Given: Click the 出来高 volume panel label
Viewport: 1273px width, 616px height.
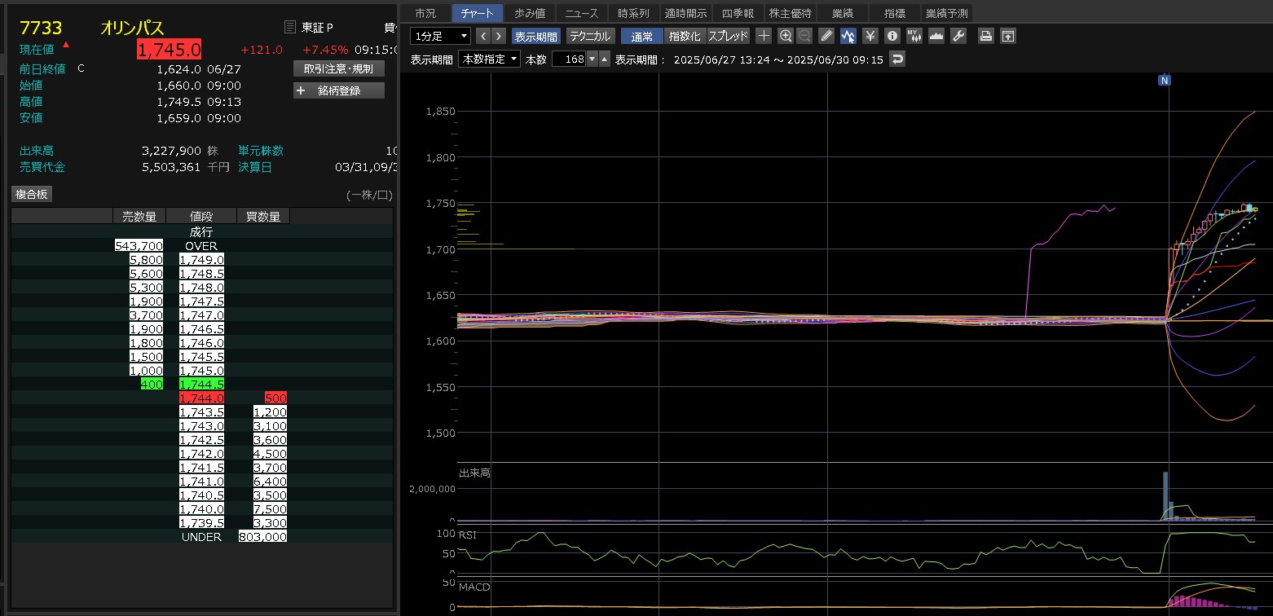Looking at the screenshot, I should pos(474,473).
